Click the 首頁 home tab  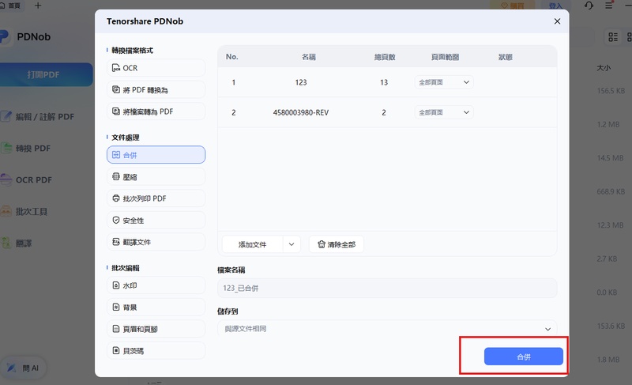(11, 6)
